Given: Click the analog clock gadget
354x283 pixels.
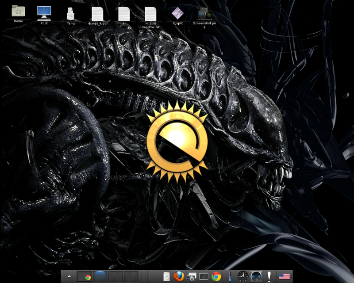Looking at the screenshot, I should (x=243, y=276).
